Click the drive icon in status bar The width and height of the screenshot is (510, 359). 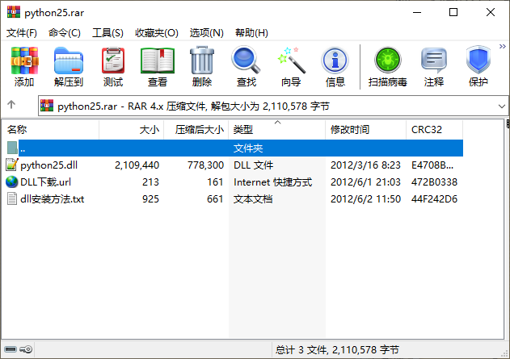[x=11, y=349]
